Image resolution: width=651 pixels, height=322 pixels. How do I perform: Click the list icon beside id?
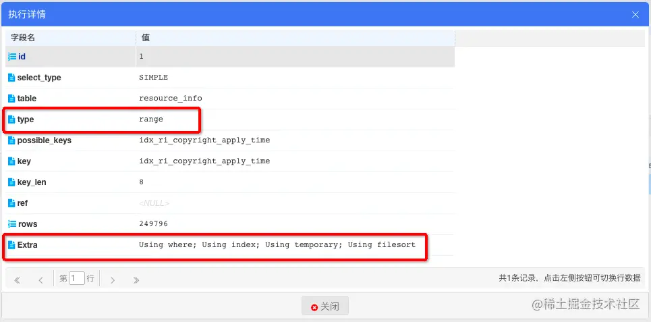[12, 57]
